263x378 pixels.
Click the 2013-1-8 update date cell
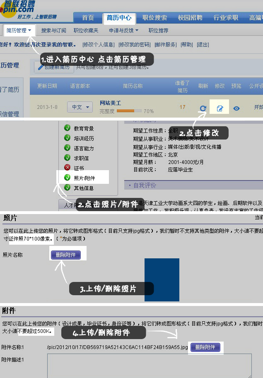click(47, 107)
